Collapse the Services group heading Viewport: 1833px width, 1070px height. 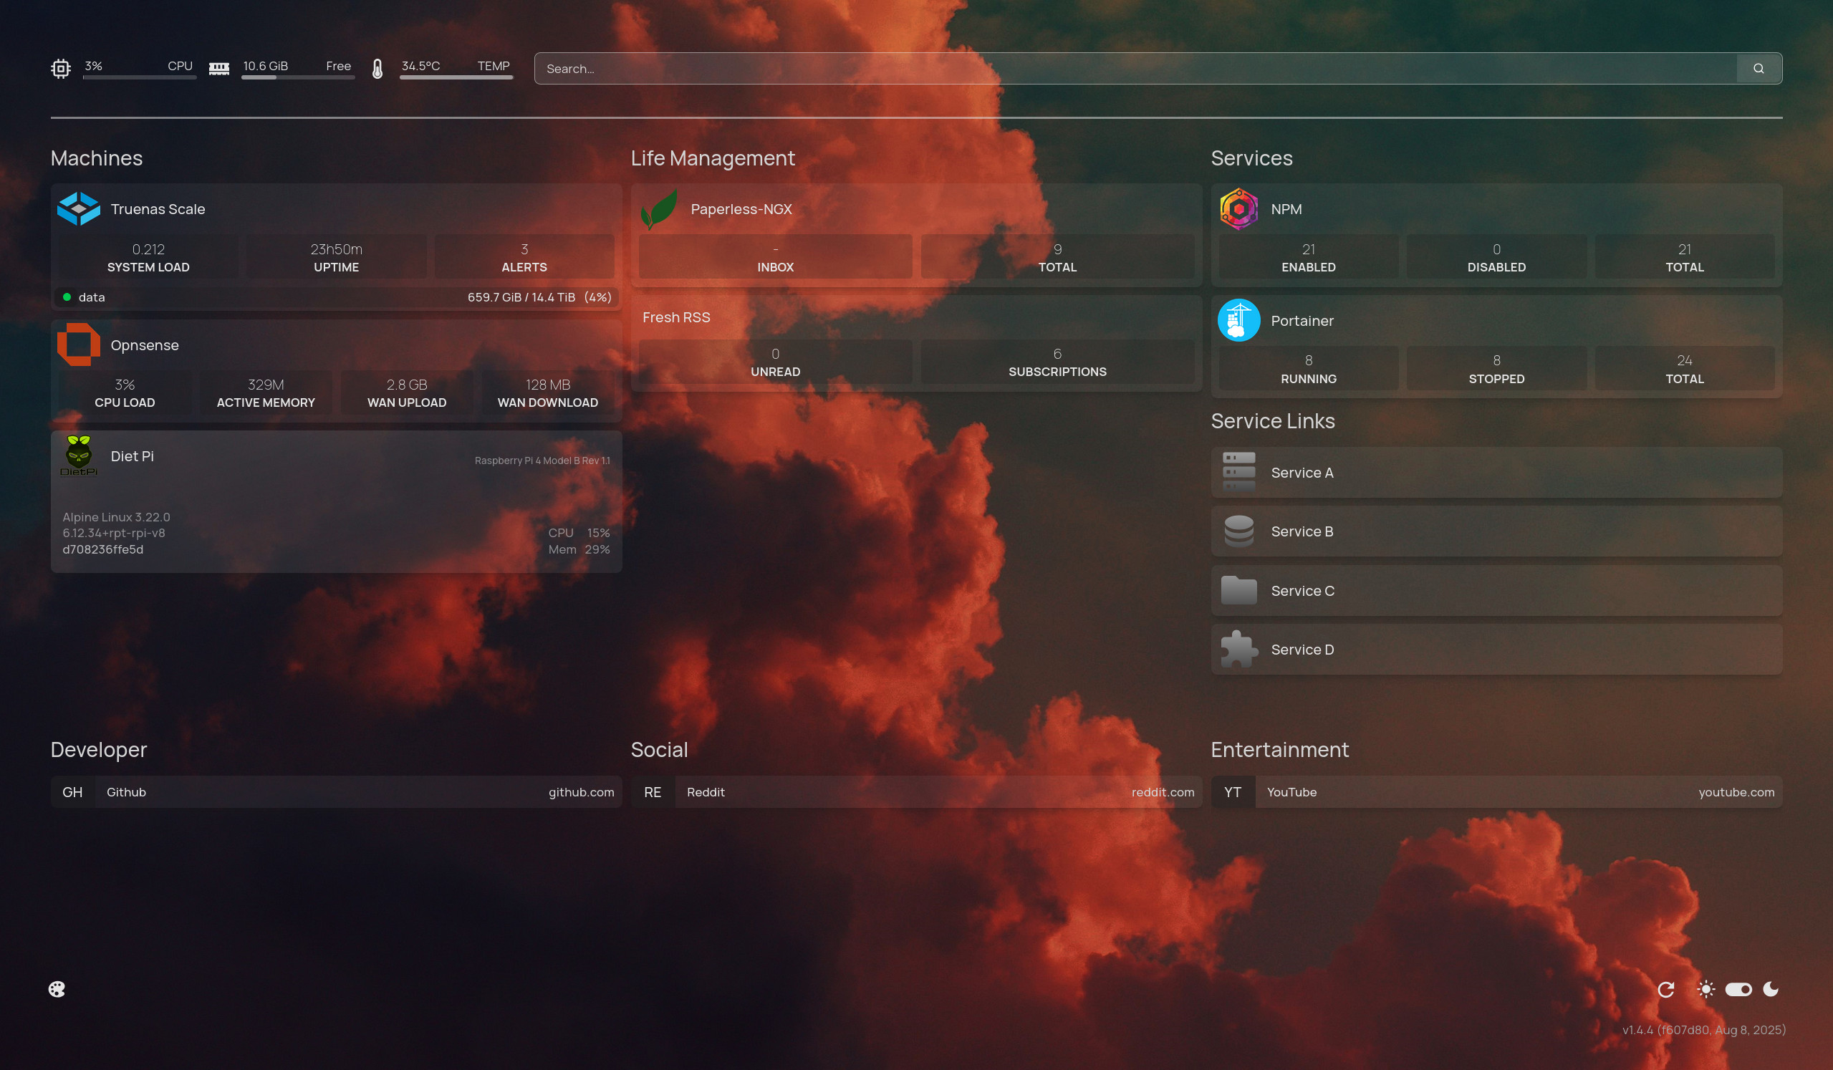[1251, 158]
